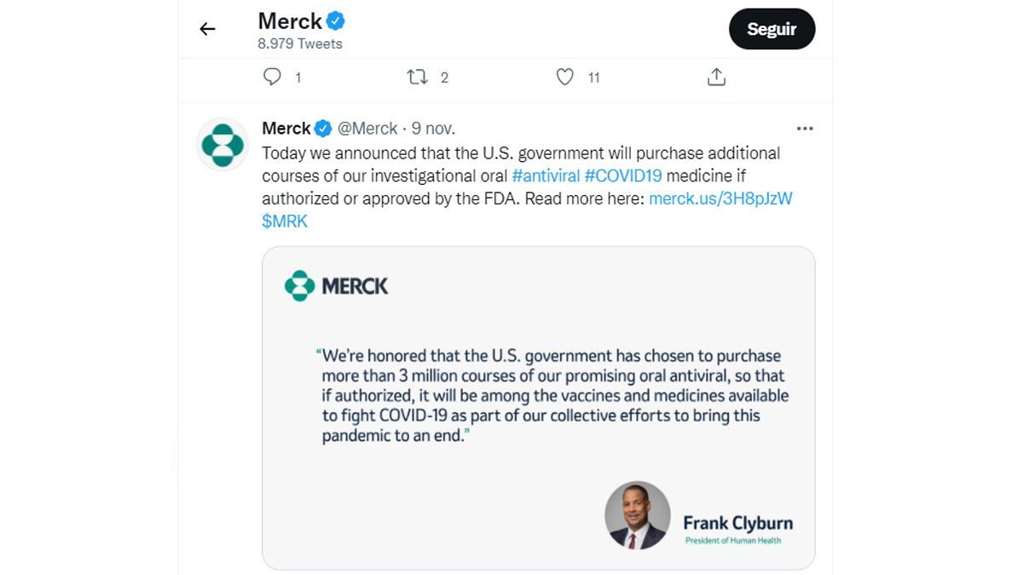Click the Merck name in tweet header
1023x575 pixels.
point(286,129)
